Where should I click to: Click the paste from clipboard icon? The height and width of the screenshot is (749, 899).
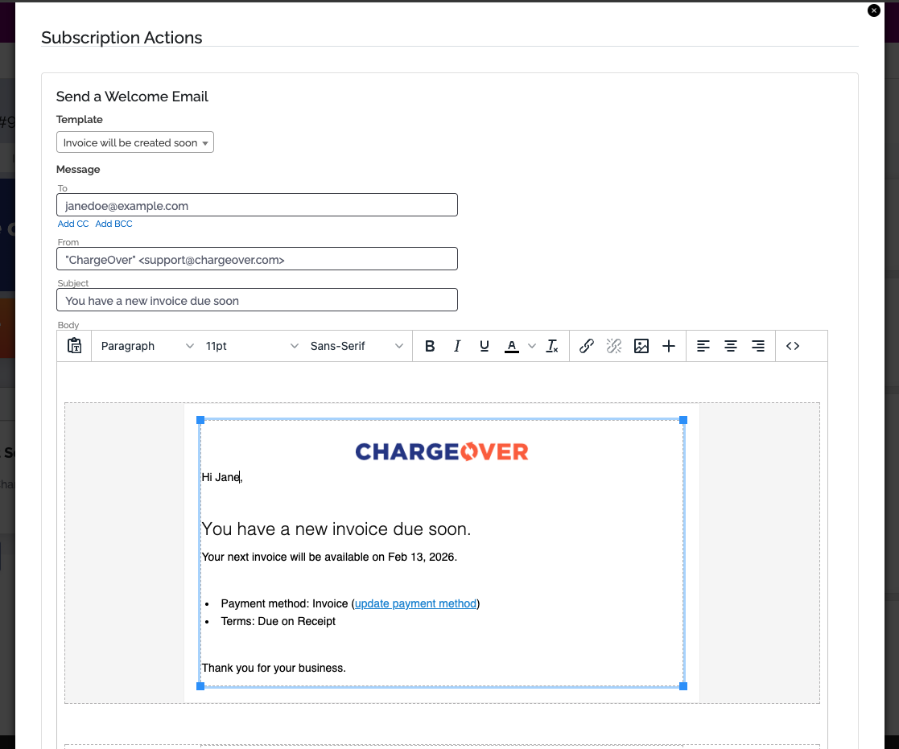(75, 346)
